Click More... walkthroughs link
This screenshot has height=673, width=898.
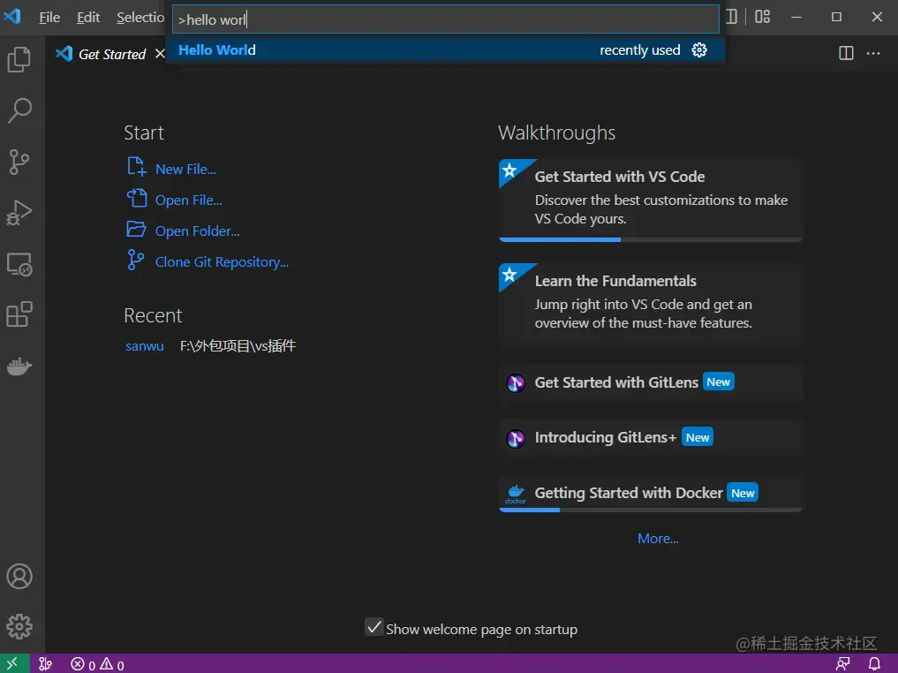(658, 539)
